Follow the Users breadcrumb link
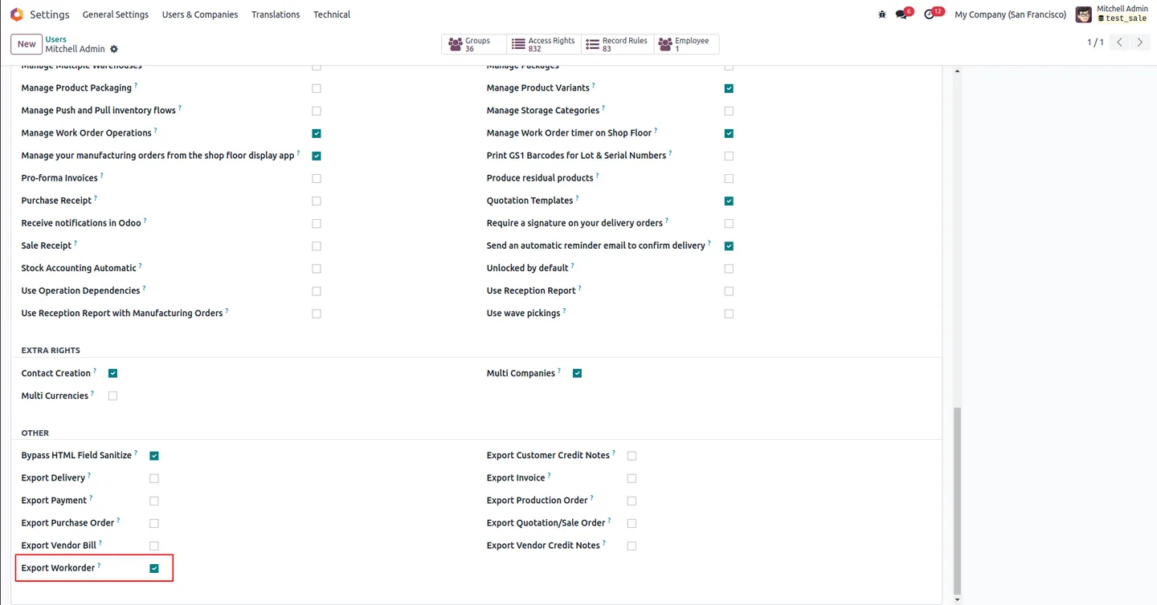Viewport: 1157px width, 605px height. point(55,39)
